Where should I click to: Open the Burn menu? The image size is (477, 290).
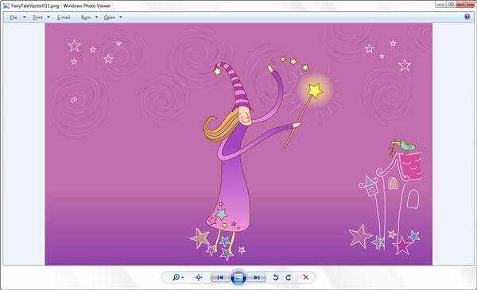[86, 17]
